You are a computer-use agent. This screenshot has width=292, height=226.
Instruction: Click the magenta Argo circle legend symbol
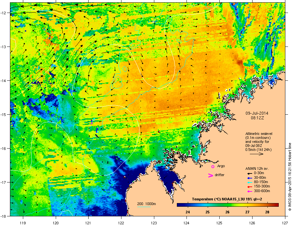pyautogui.click(x=213, y=167)
